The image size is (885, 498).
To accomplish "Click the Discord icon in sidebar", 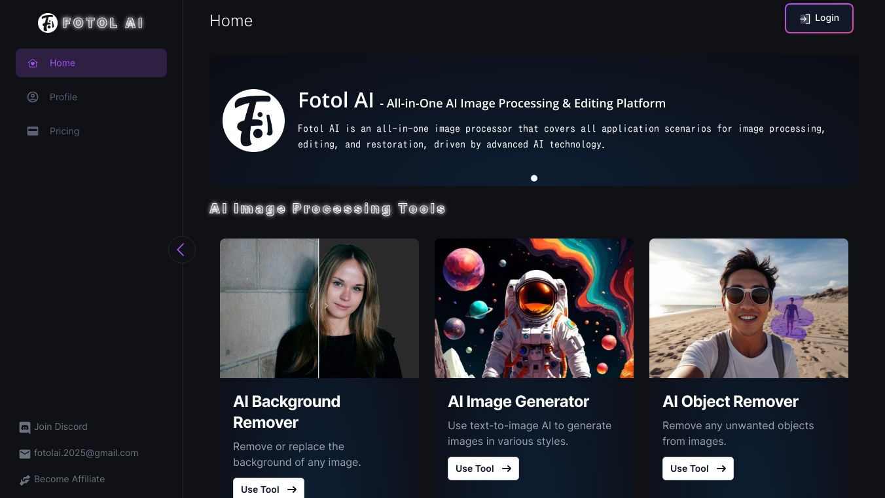I will pyautogui.click(x=25, y=427).
